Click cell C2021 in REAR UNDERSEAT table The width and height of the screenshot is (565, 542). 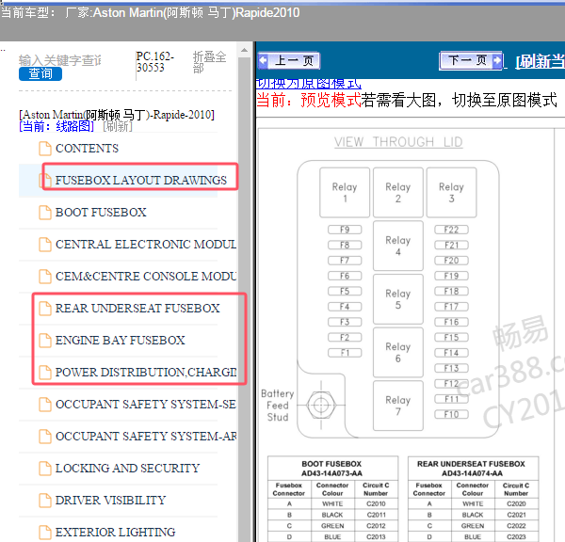click(x=516, y=515)
